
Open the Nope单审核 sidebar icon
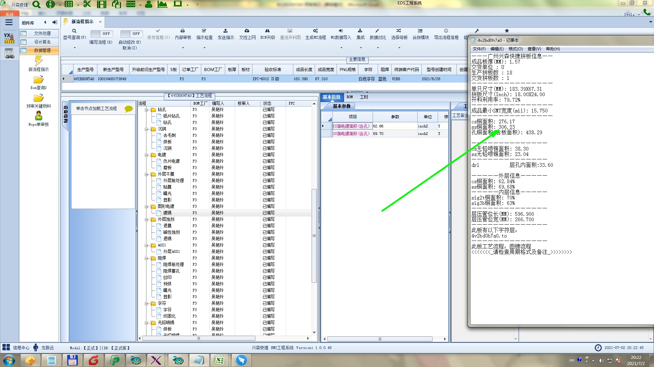click(38, 116)
